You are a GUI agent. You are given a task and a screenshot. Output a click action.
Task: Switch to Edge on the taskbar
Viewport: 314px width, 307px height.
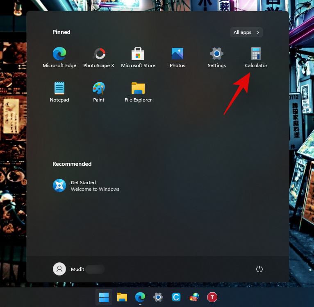[x=140, y=297]
